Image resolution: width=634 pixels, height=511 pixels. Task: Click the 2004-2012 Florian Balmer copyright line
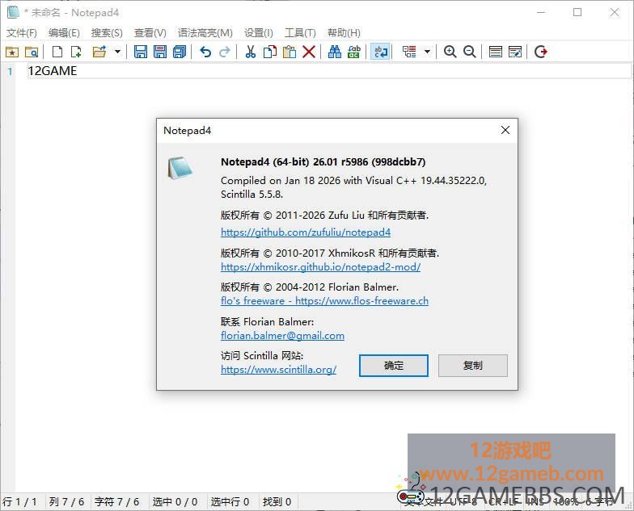(x=310, y=287)
